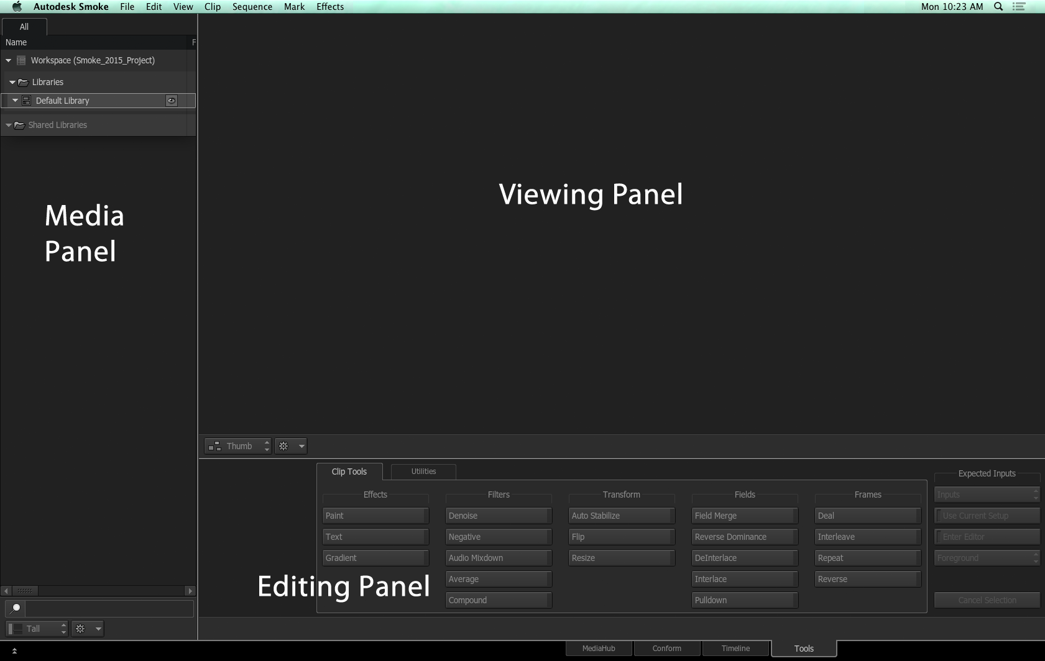
Task: Click the DeInterlace button
Action: point(745,558)
